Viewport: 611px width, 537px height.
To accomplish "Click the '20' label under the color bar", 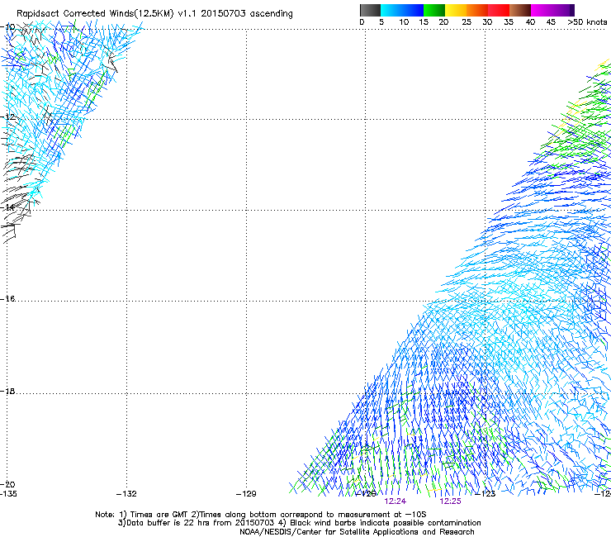I will pyautogui.click(x=443, y=22).
